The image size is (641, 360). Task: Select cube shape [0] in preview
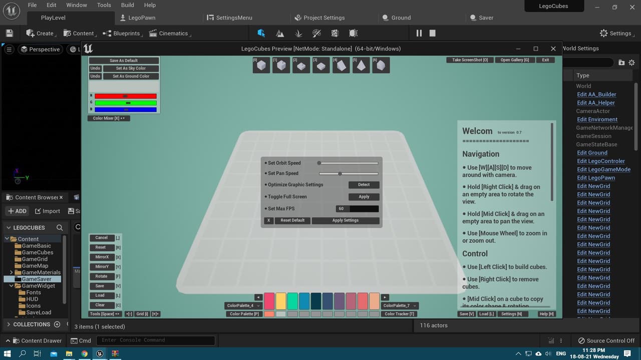pos(261,65)
